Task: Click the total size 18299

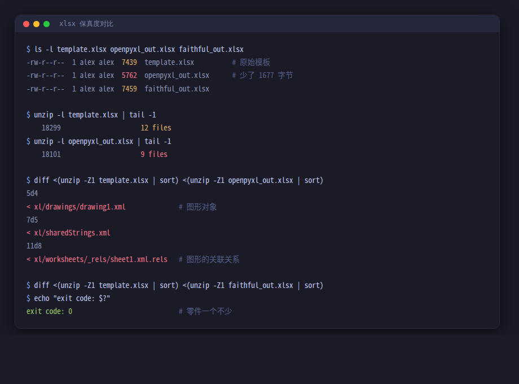Action: [51, 128]
